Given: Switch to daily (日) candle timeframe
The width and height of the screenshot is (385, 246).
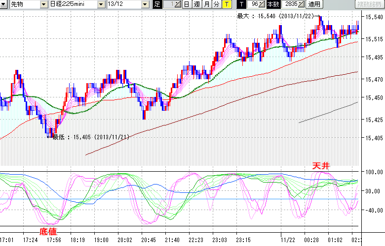Looking at the screenshot, I should click(186, 4).
